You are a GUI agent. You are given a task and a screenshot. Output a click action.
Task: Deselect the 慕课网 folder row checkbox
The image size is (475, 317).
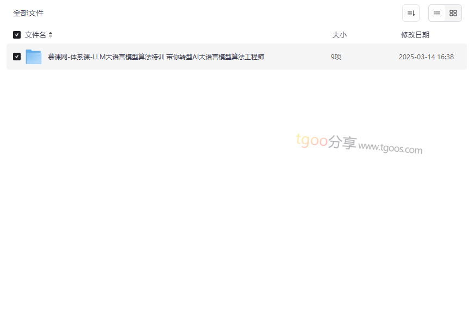tap(17, 57)
